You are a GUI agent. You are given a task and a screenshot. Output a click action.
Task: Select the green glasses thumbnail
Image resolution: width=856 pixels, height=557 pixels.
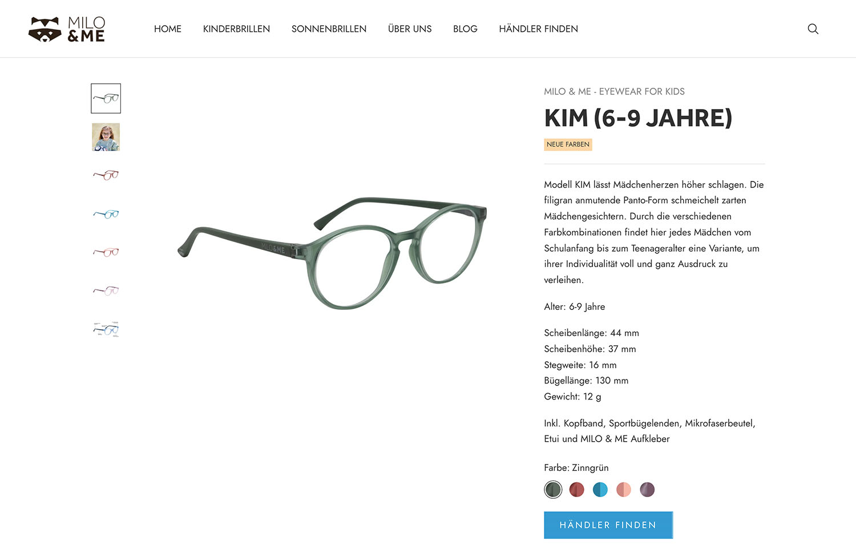click(x=106, y=99)
